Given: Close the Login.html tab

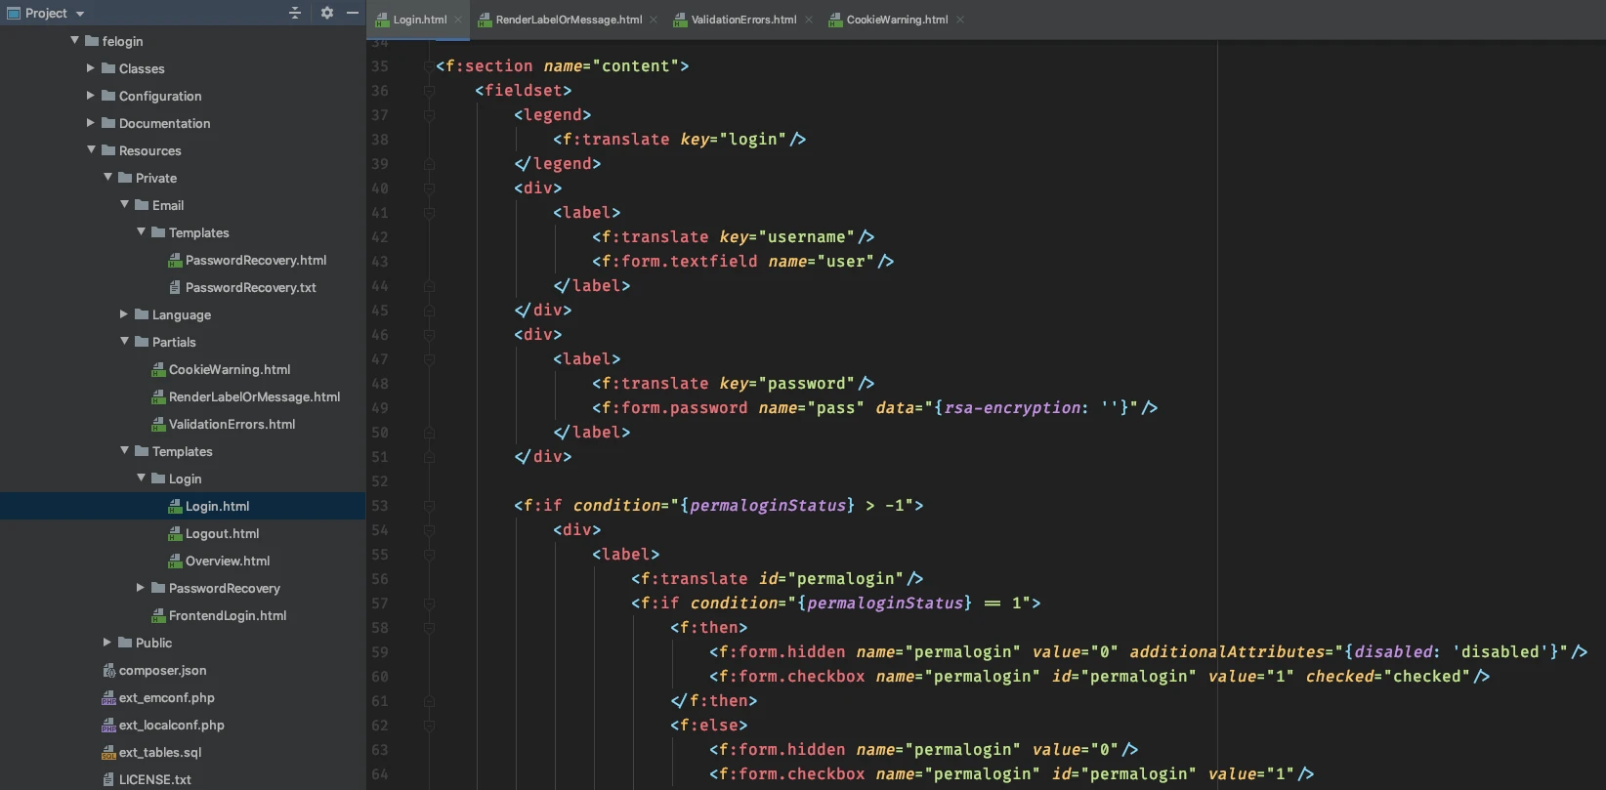Looking at the screenshot, I should click(x=458, y=20).
